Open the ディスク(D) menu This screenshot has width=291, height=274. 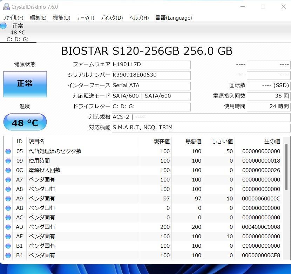[112, 18]
